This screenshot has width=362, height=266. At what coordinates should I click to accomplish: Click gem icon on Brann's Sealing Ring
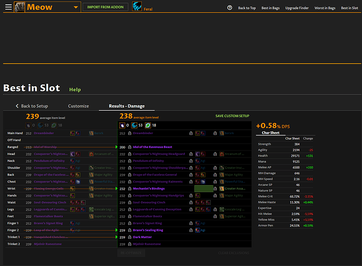click(198, 230)
